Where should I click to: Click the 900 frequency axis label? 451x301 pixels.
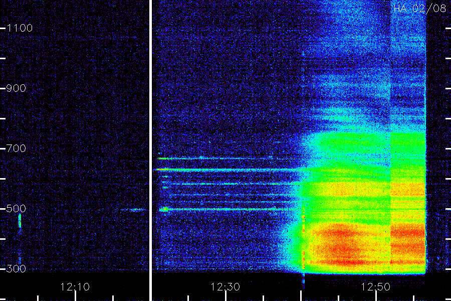coord(16,88)
